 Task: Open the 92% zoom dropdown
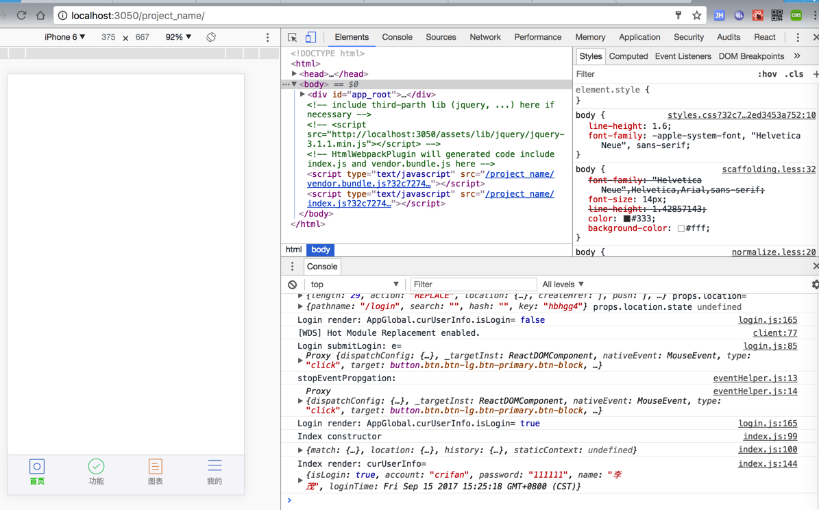coord(178,37)
